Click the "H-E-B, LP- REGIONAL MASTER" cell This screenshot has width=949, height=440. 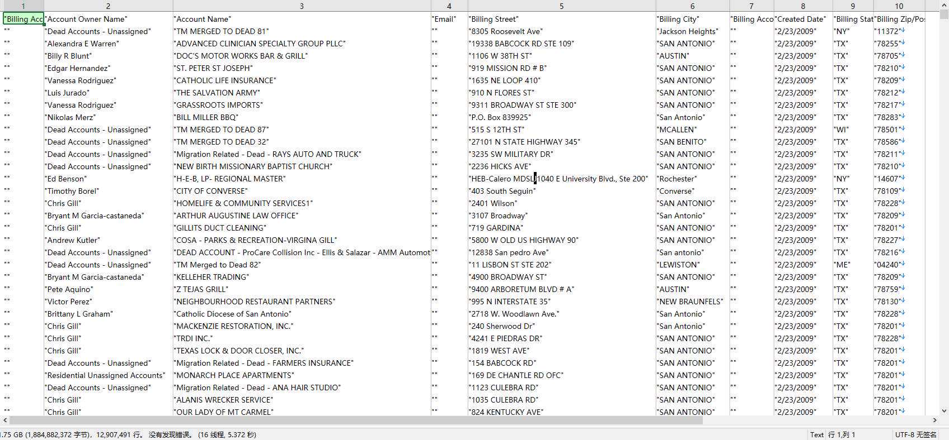click(302, 179)
